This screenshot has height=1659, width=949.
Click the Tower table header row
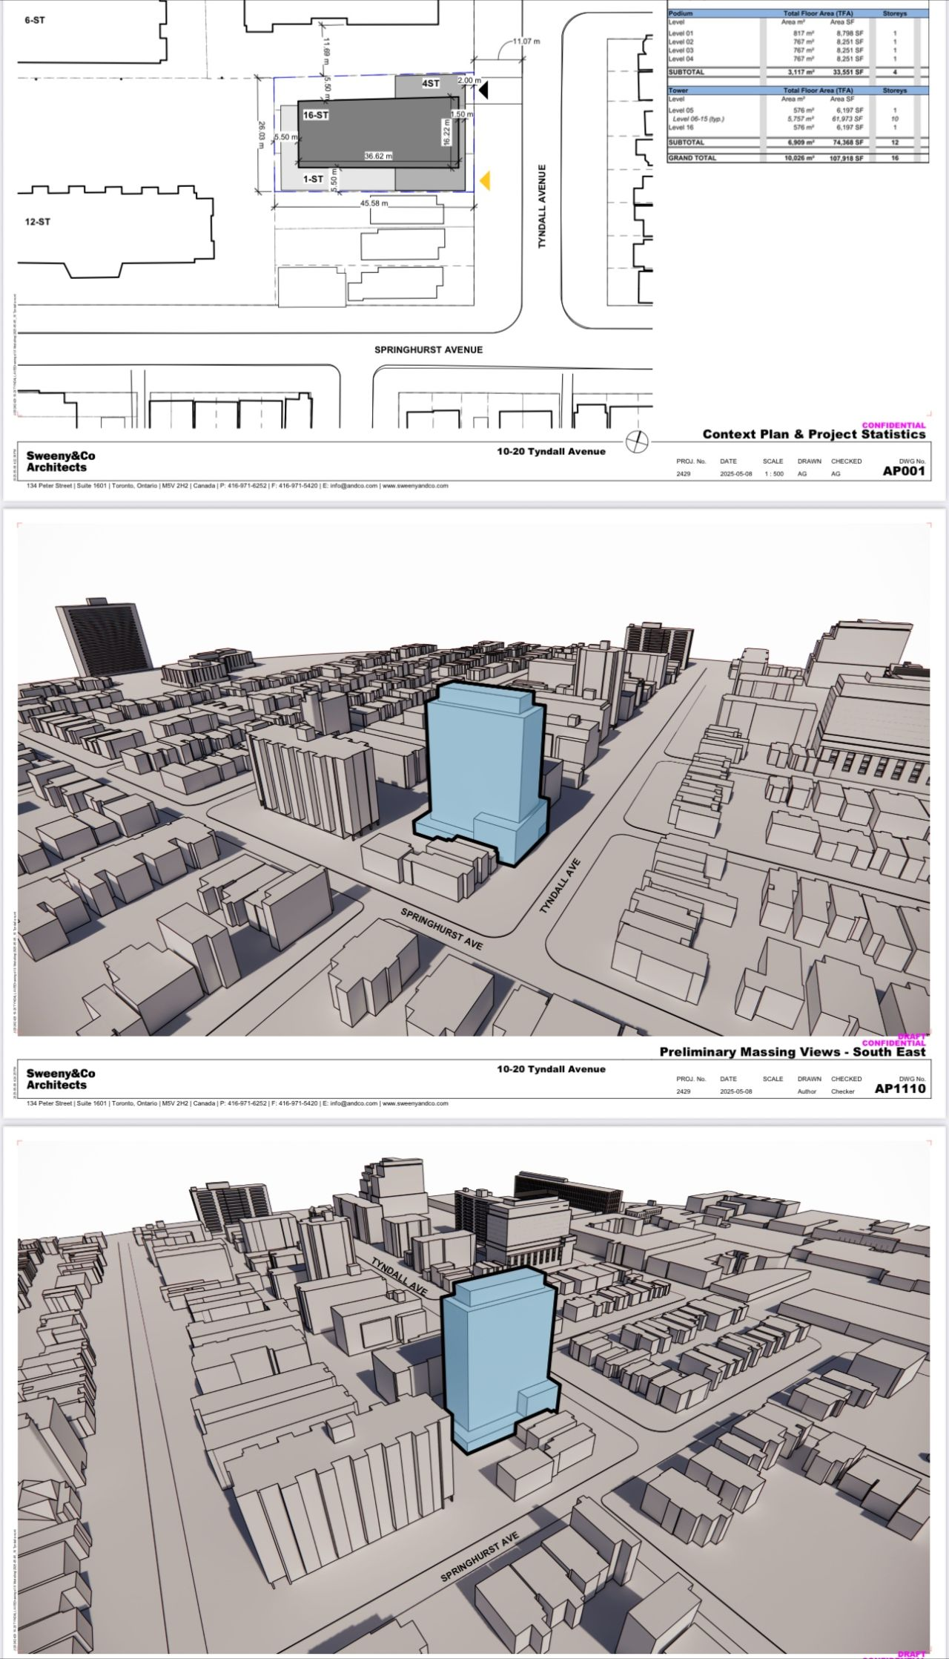tap(797, 91)
